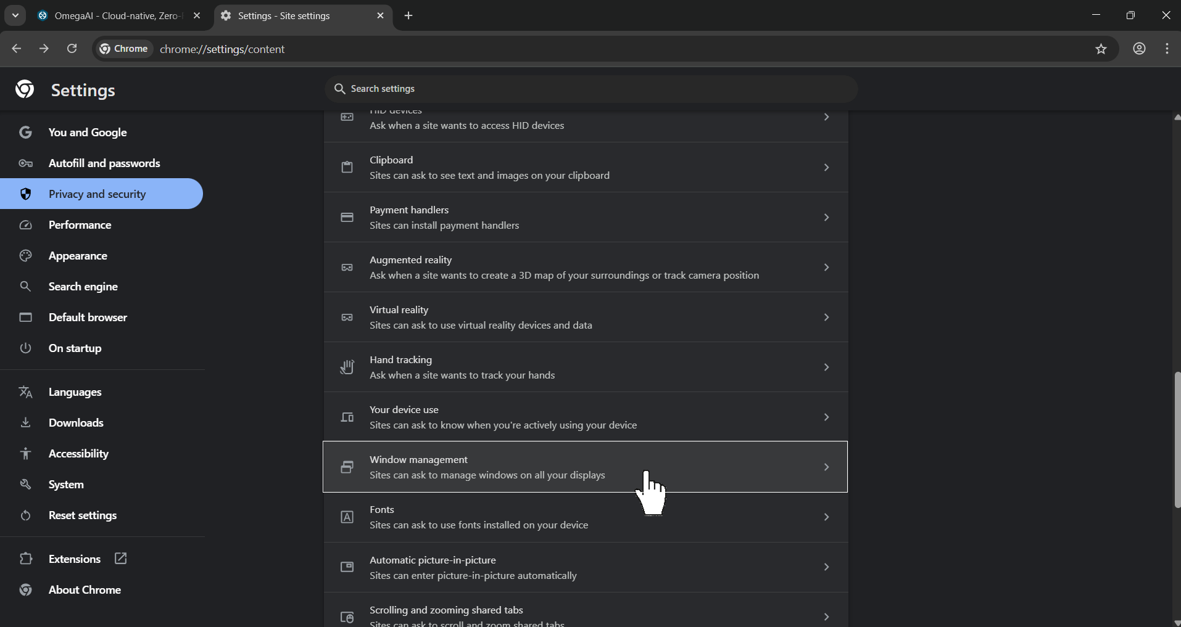Open Extensions via external link icon
This screenshot has width=1181, height=627.
(x=120, y=559)
